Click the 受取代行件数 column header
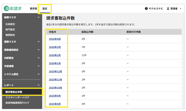The image size is (186, 111). (x=134, y=32)
